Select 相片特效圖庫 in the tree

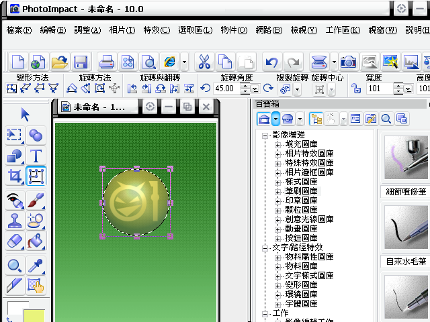309,154
